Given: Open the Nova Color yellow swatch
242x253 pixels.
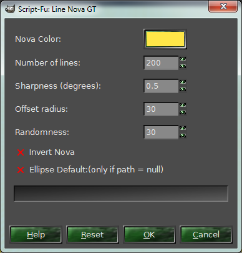Looking at the screenshot, I should pyautogui.click(x=165, y=39).
